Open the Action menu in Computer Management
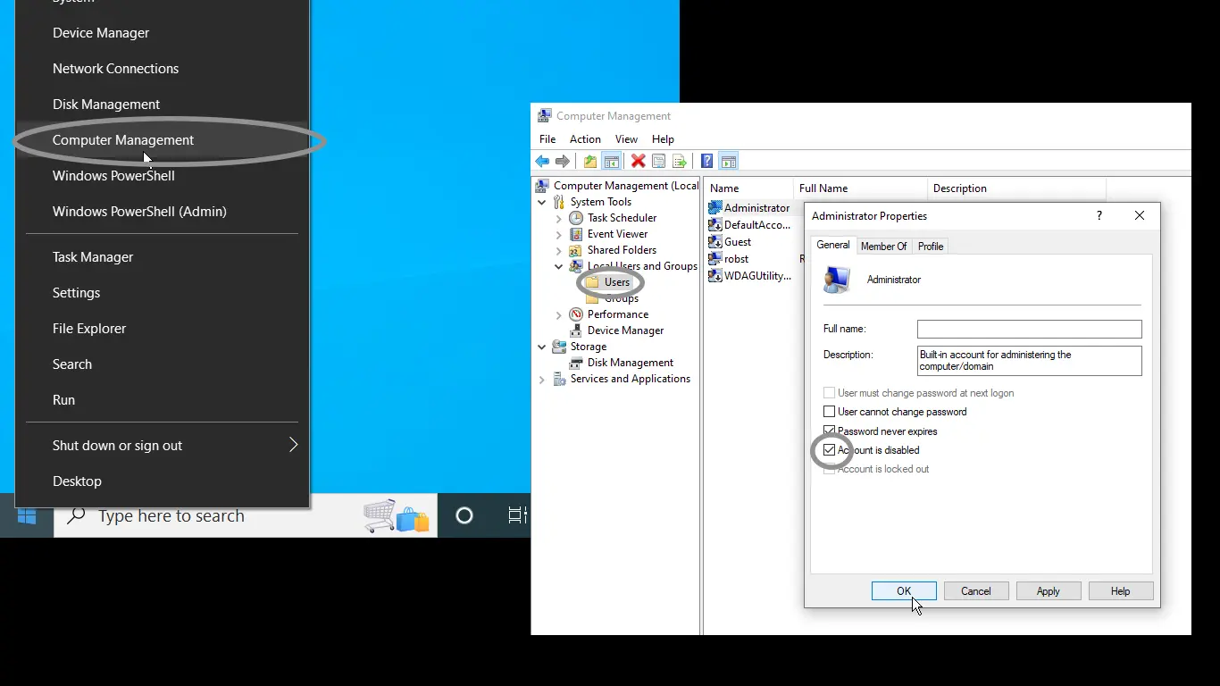The image size is (1220, 686). click(585, 139)
